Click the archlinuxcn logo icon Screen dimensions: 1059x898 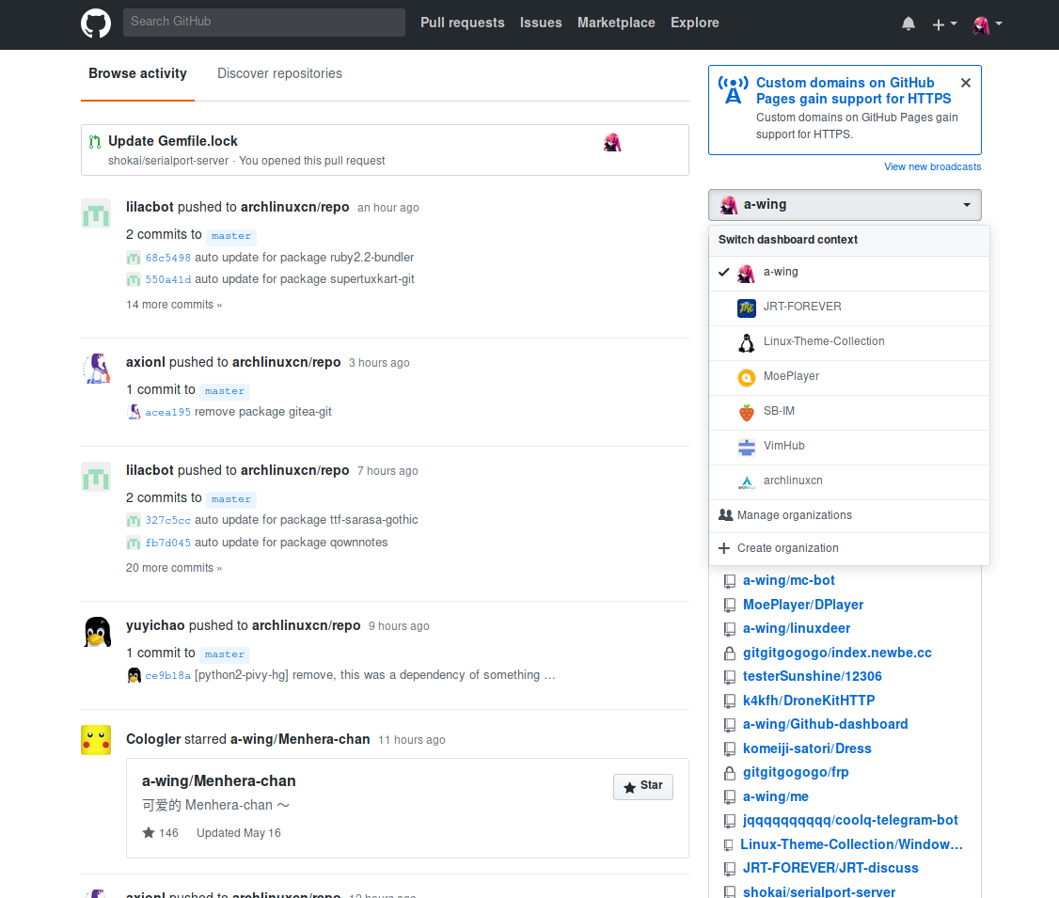pos(747,482)
